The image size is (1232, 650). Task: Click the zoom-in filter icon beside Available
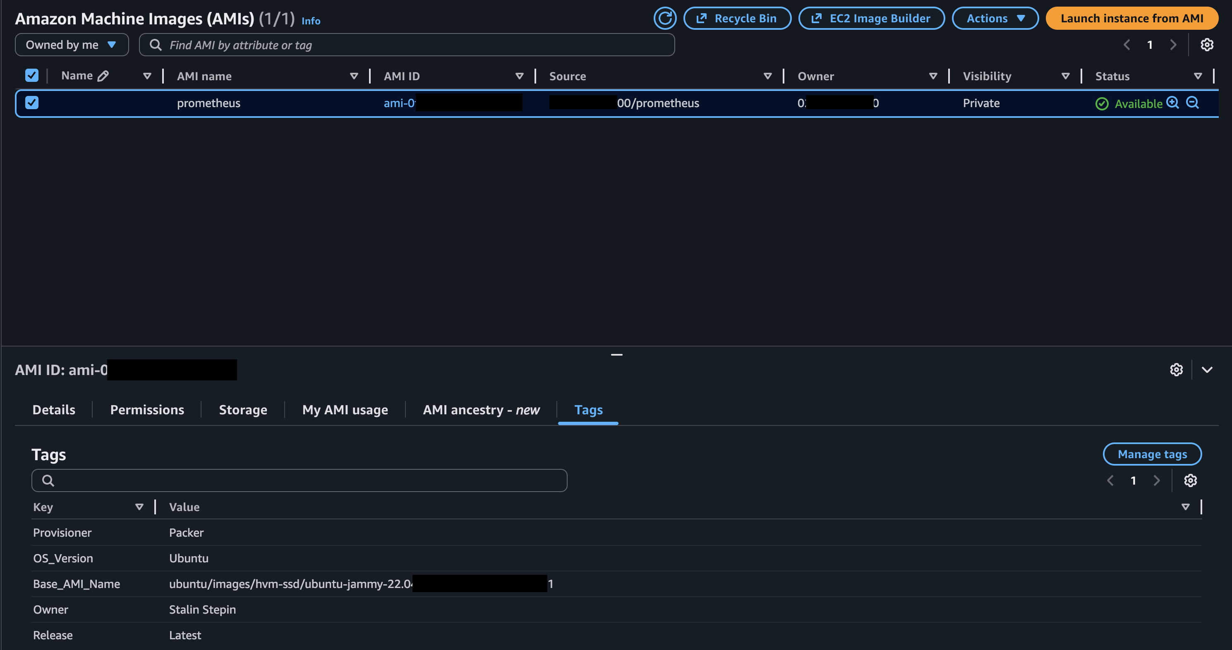[x=1172, y=103]
